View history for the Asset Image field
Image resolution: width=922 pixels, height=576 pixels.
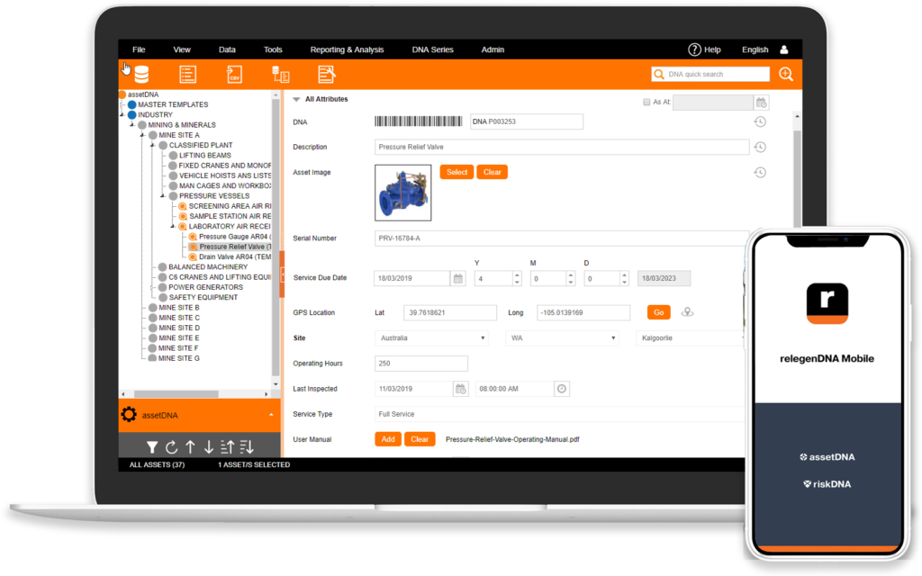[760, 172]
